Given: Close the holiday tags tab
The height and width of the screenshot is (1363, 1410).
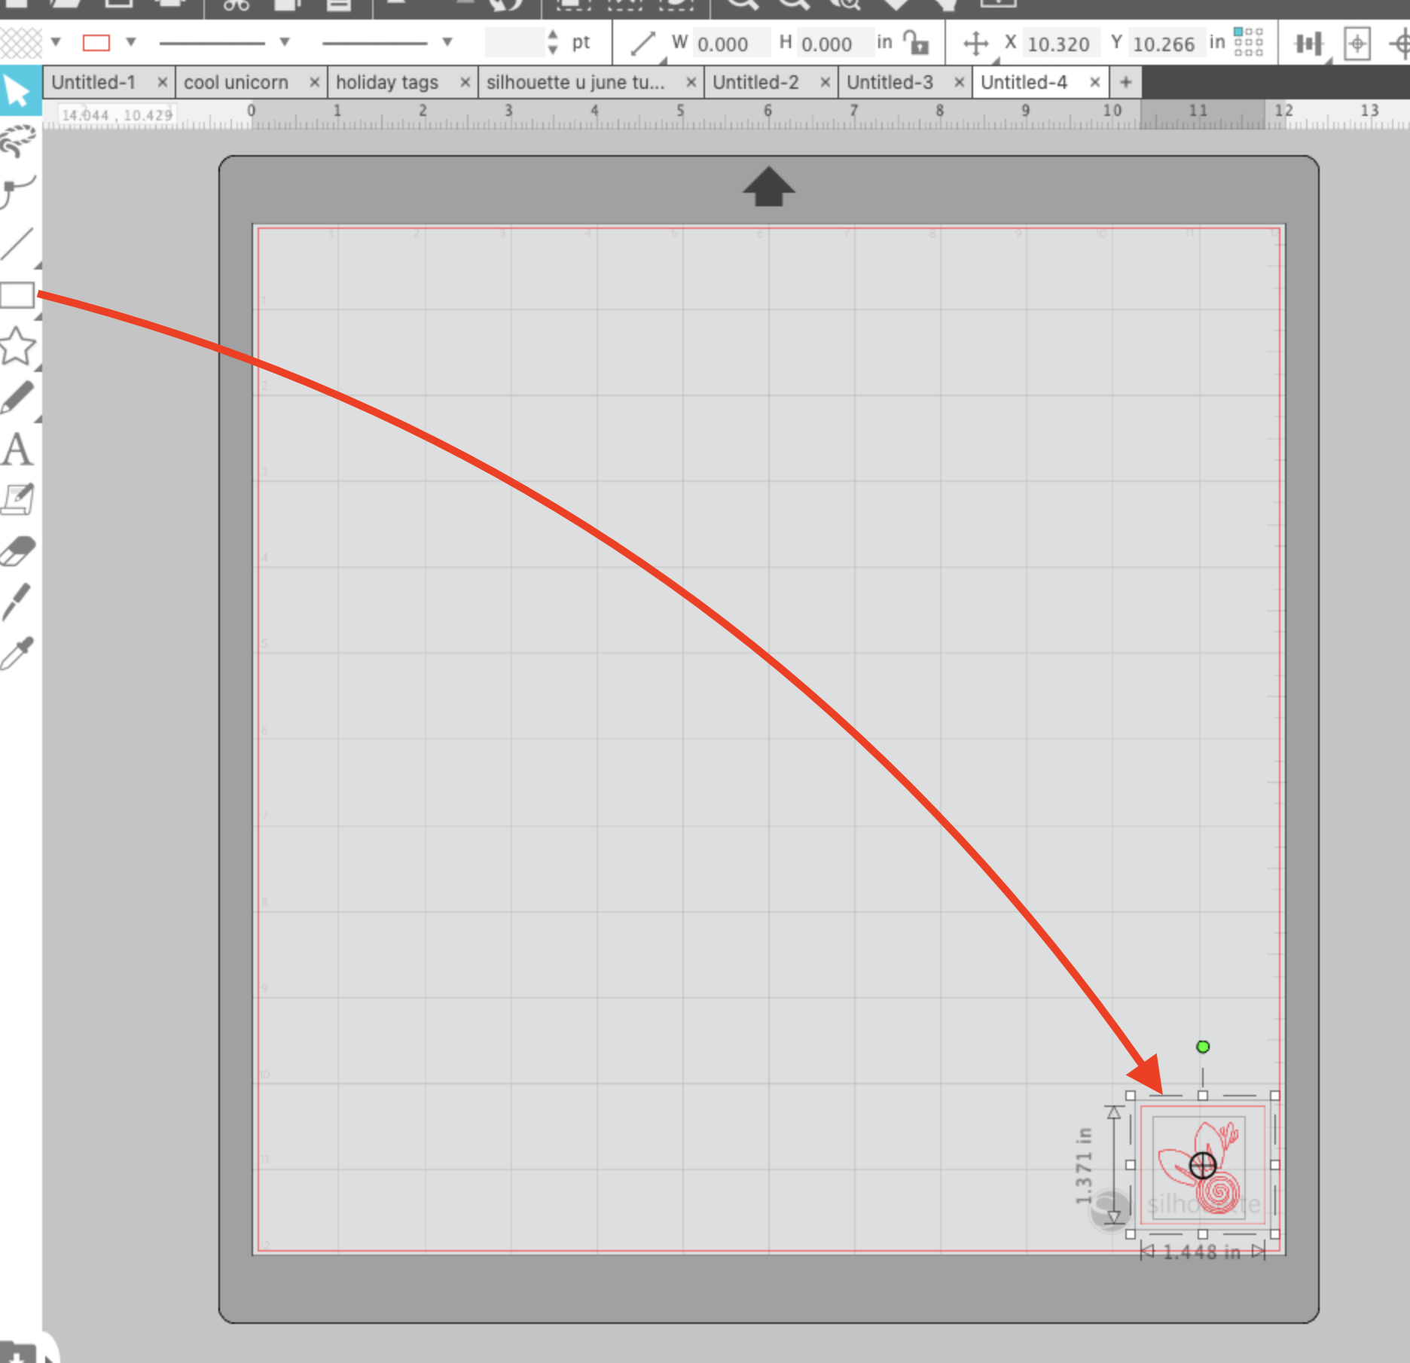Looking at the screenshot, I should [465, 82].
